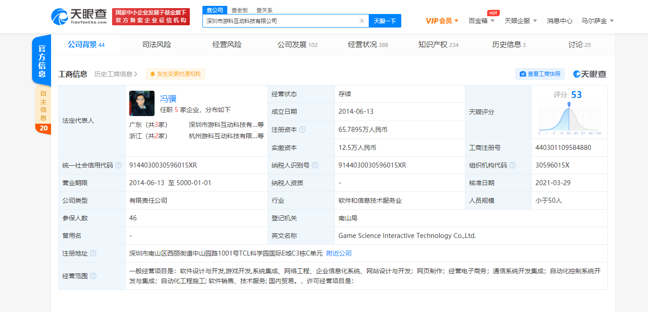Click help icon beside 纳税人识别号
Image resolution: width=648 pixels, height=312 pixels.
(x=315, y=165)
